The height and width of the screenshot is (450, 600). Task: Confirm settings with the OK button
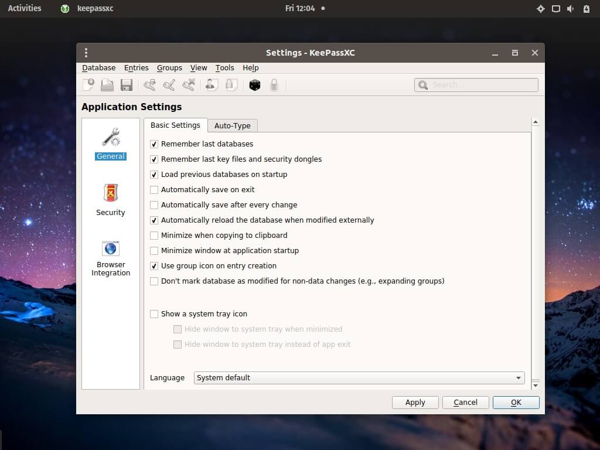[516, 402]
